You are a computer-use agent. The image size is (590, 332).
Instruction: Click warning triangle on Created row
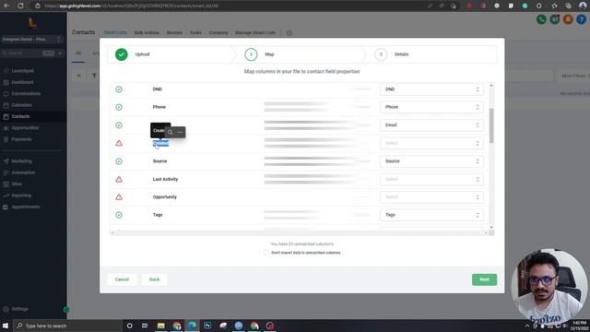coord(119,143)
